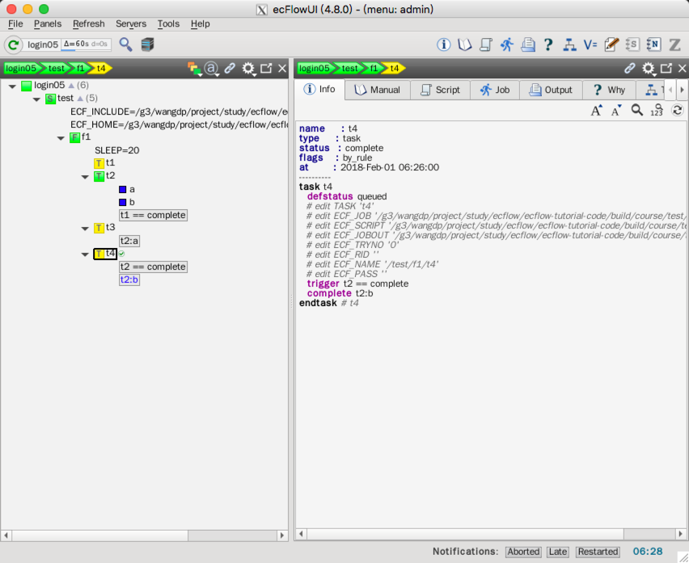Click the Restarted notification button
The width and height of the screenshot is (689, 563).
point(598,552)
